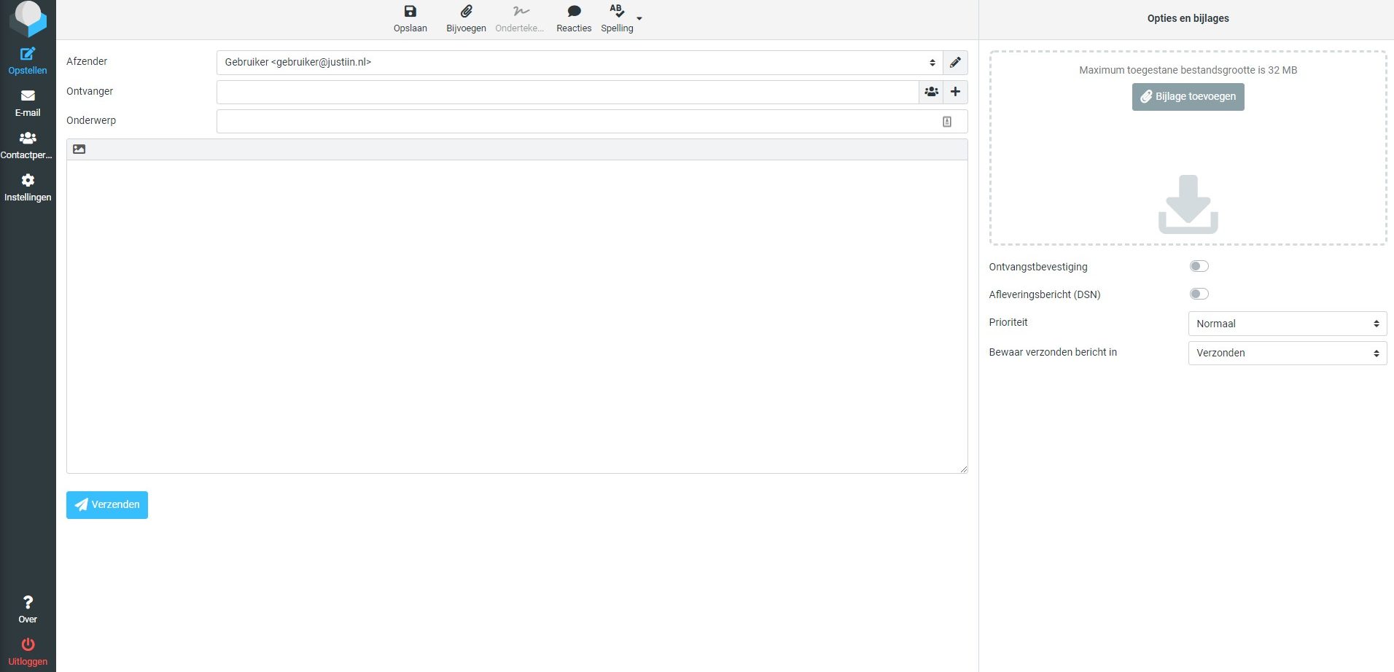The width and height of the screenshot is (1394, 672).
Task: Click the icon inside the subject field
Action: coord(947,122)
